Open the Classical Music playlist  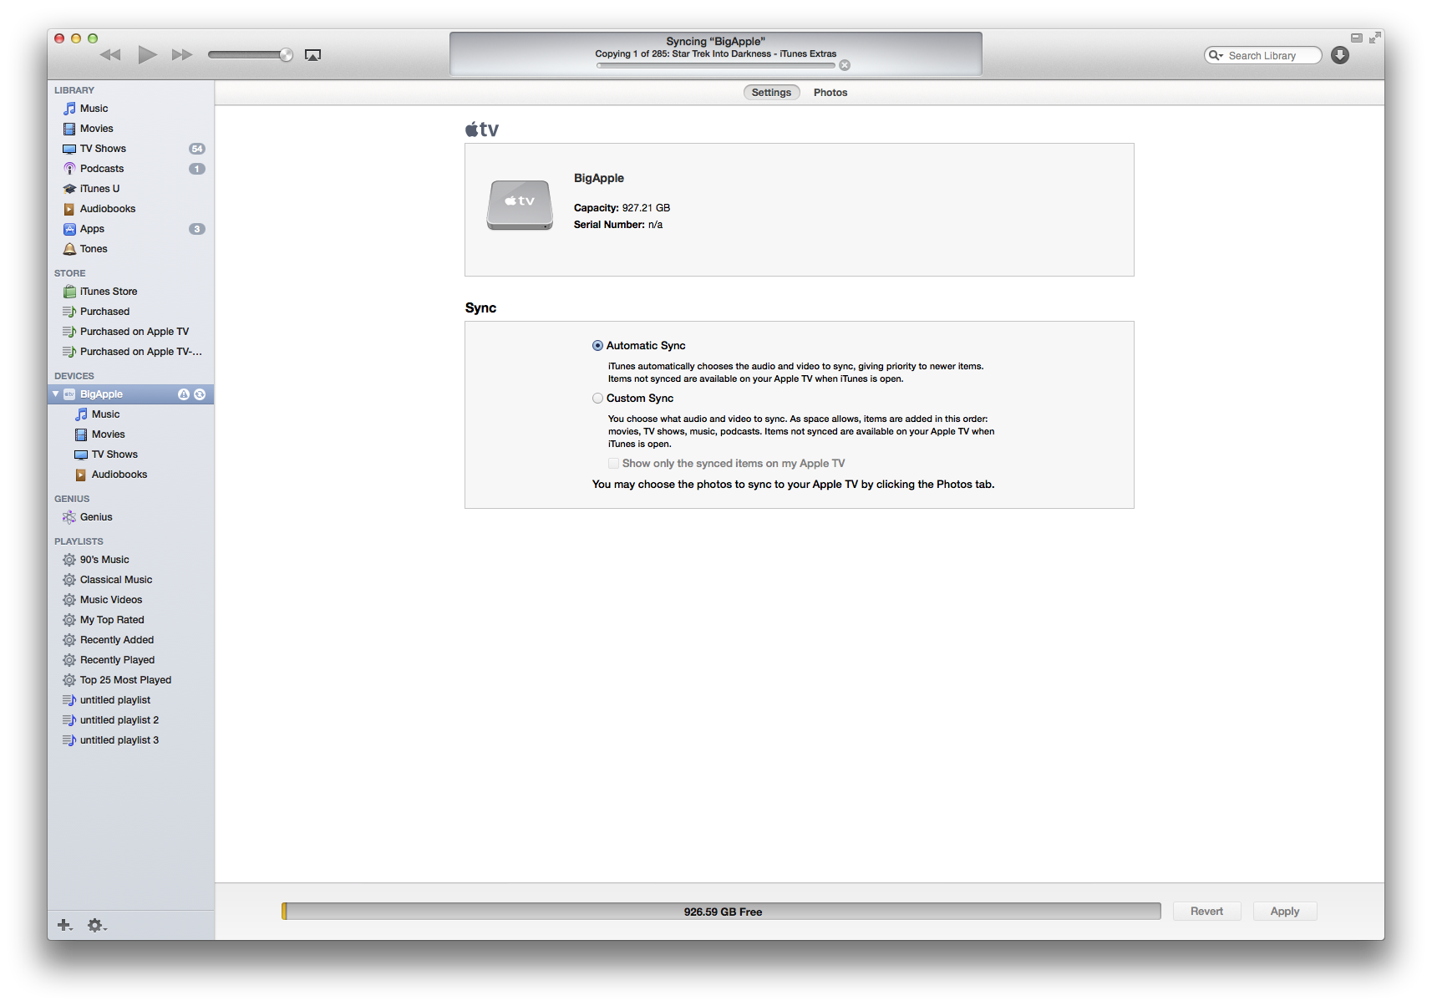coord(130,580)
